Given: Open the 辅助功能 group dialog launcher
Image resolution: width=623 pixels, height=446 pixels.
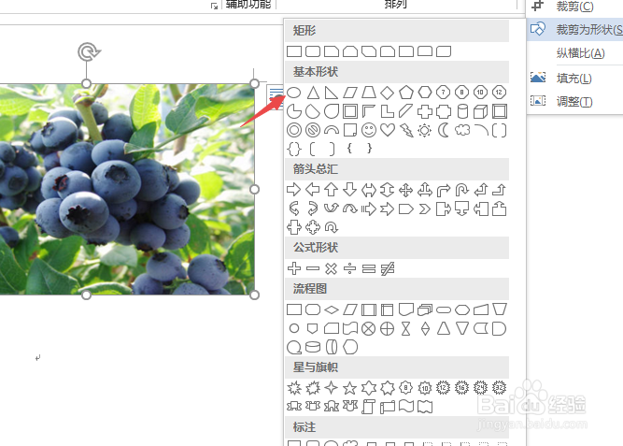Looking at the screenshot, I should (x=214, y=6).
